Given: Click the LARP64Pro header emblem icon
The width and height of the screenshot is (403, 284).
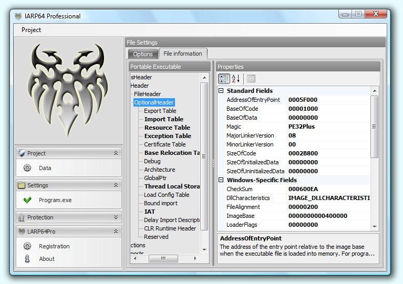Looking at the screenshot, I should pos(22,232).
